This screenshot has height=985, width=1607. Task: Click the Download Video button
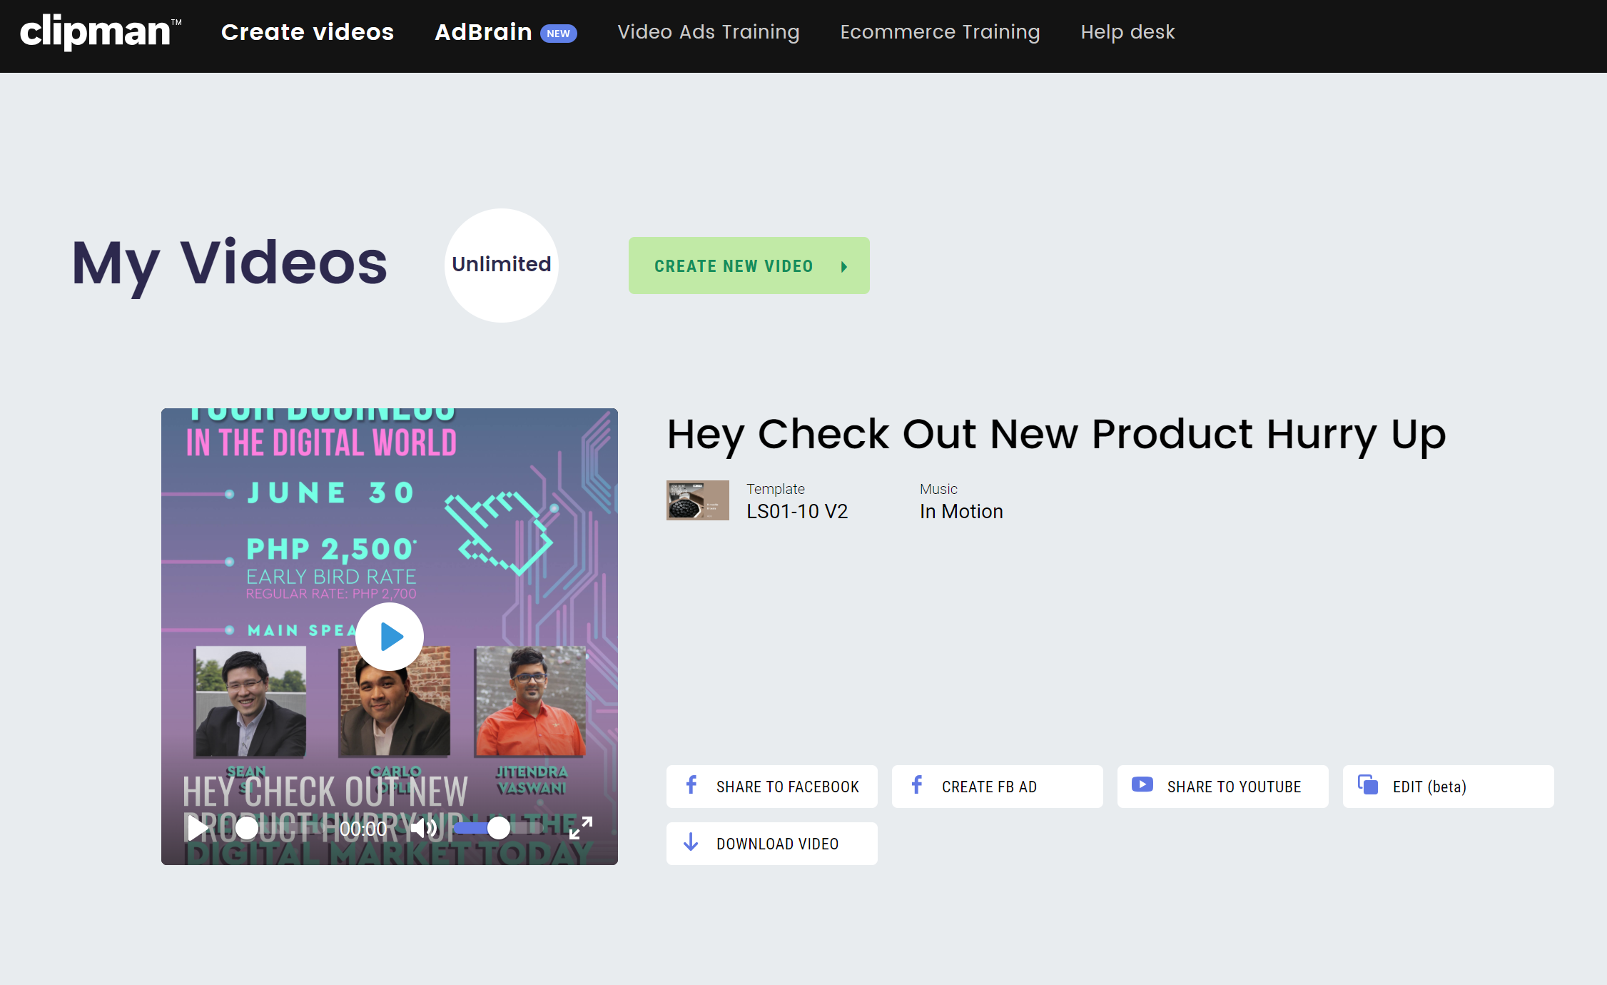771,844
